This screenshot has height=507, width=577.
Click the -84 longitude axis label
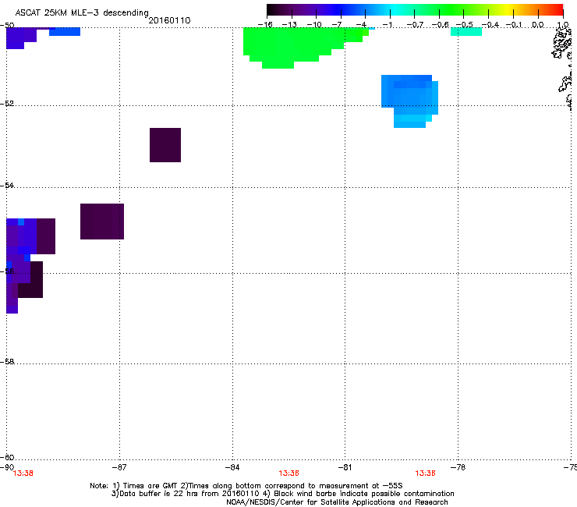[232, 467]
